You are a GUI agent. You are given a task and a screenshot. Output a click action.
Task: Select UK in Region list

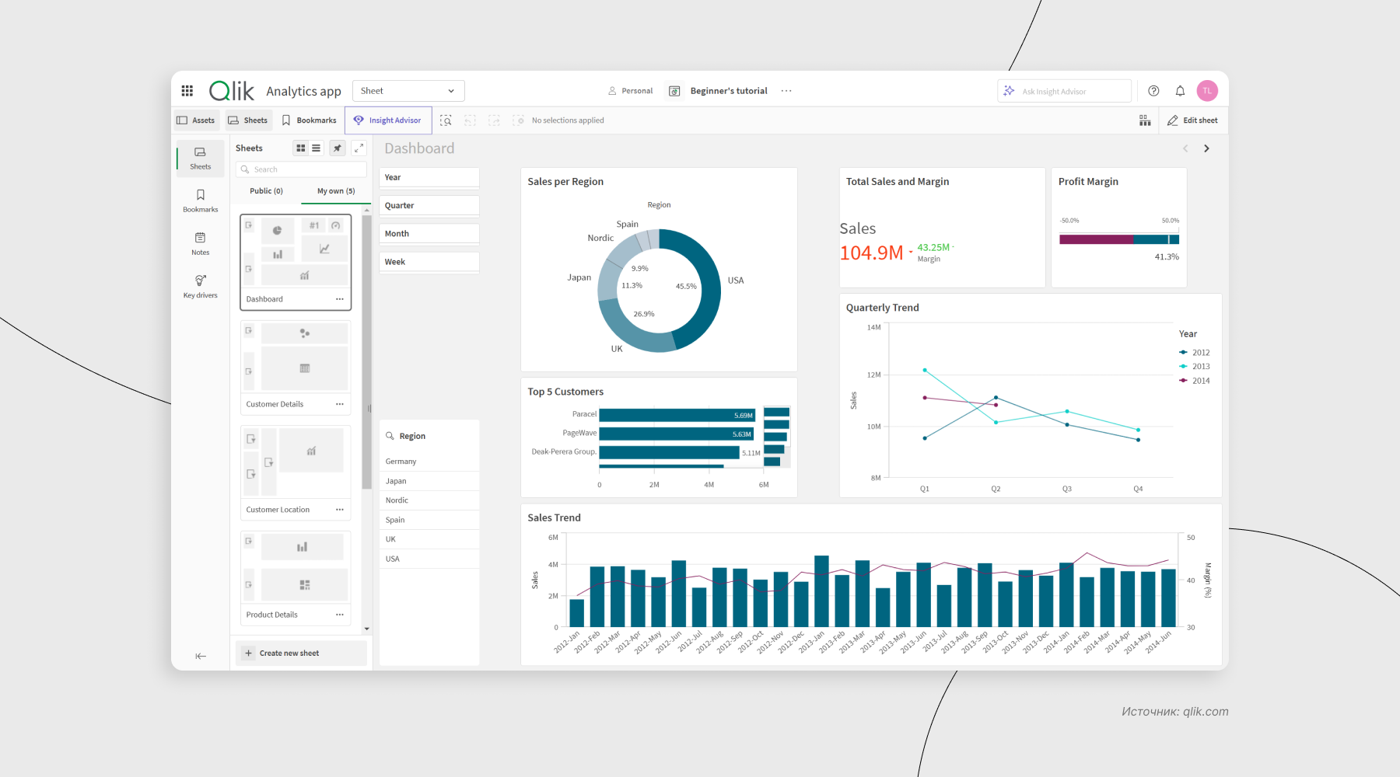click(x=429, y=539)
